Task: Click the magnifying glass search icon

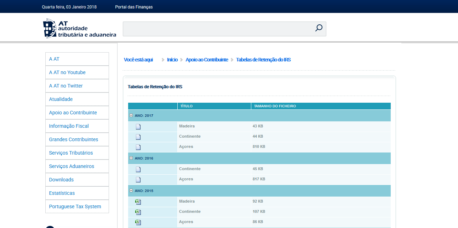Action: [319, 28]
